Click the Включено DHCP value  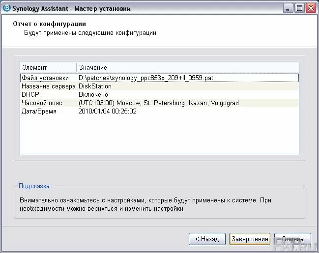tap(93, 94)
